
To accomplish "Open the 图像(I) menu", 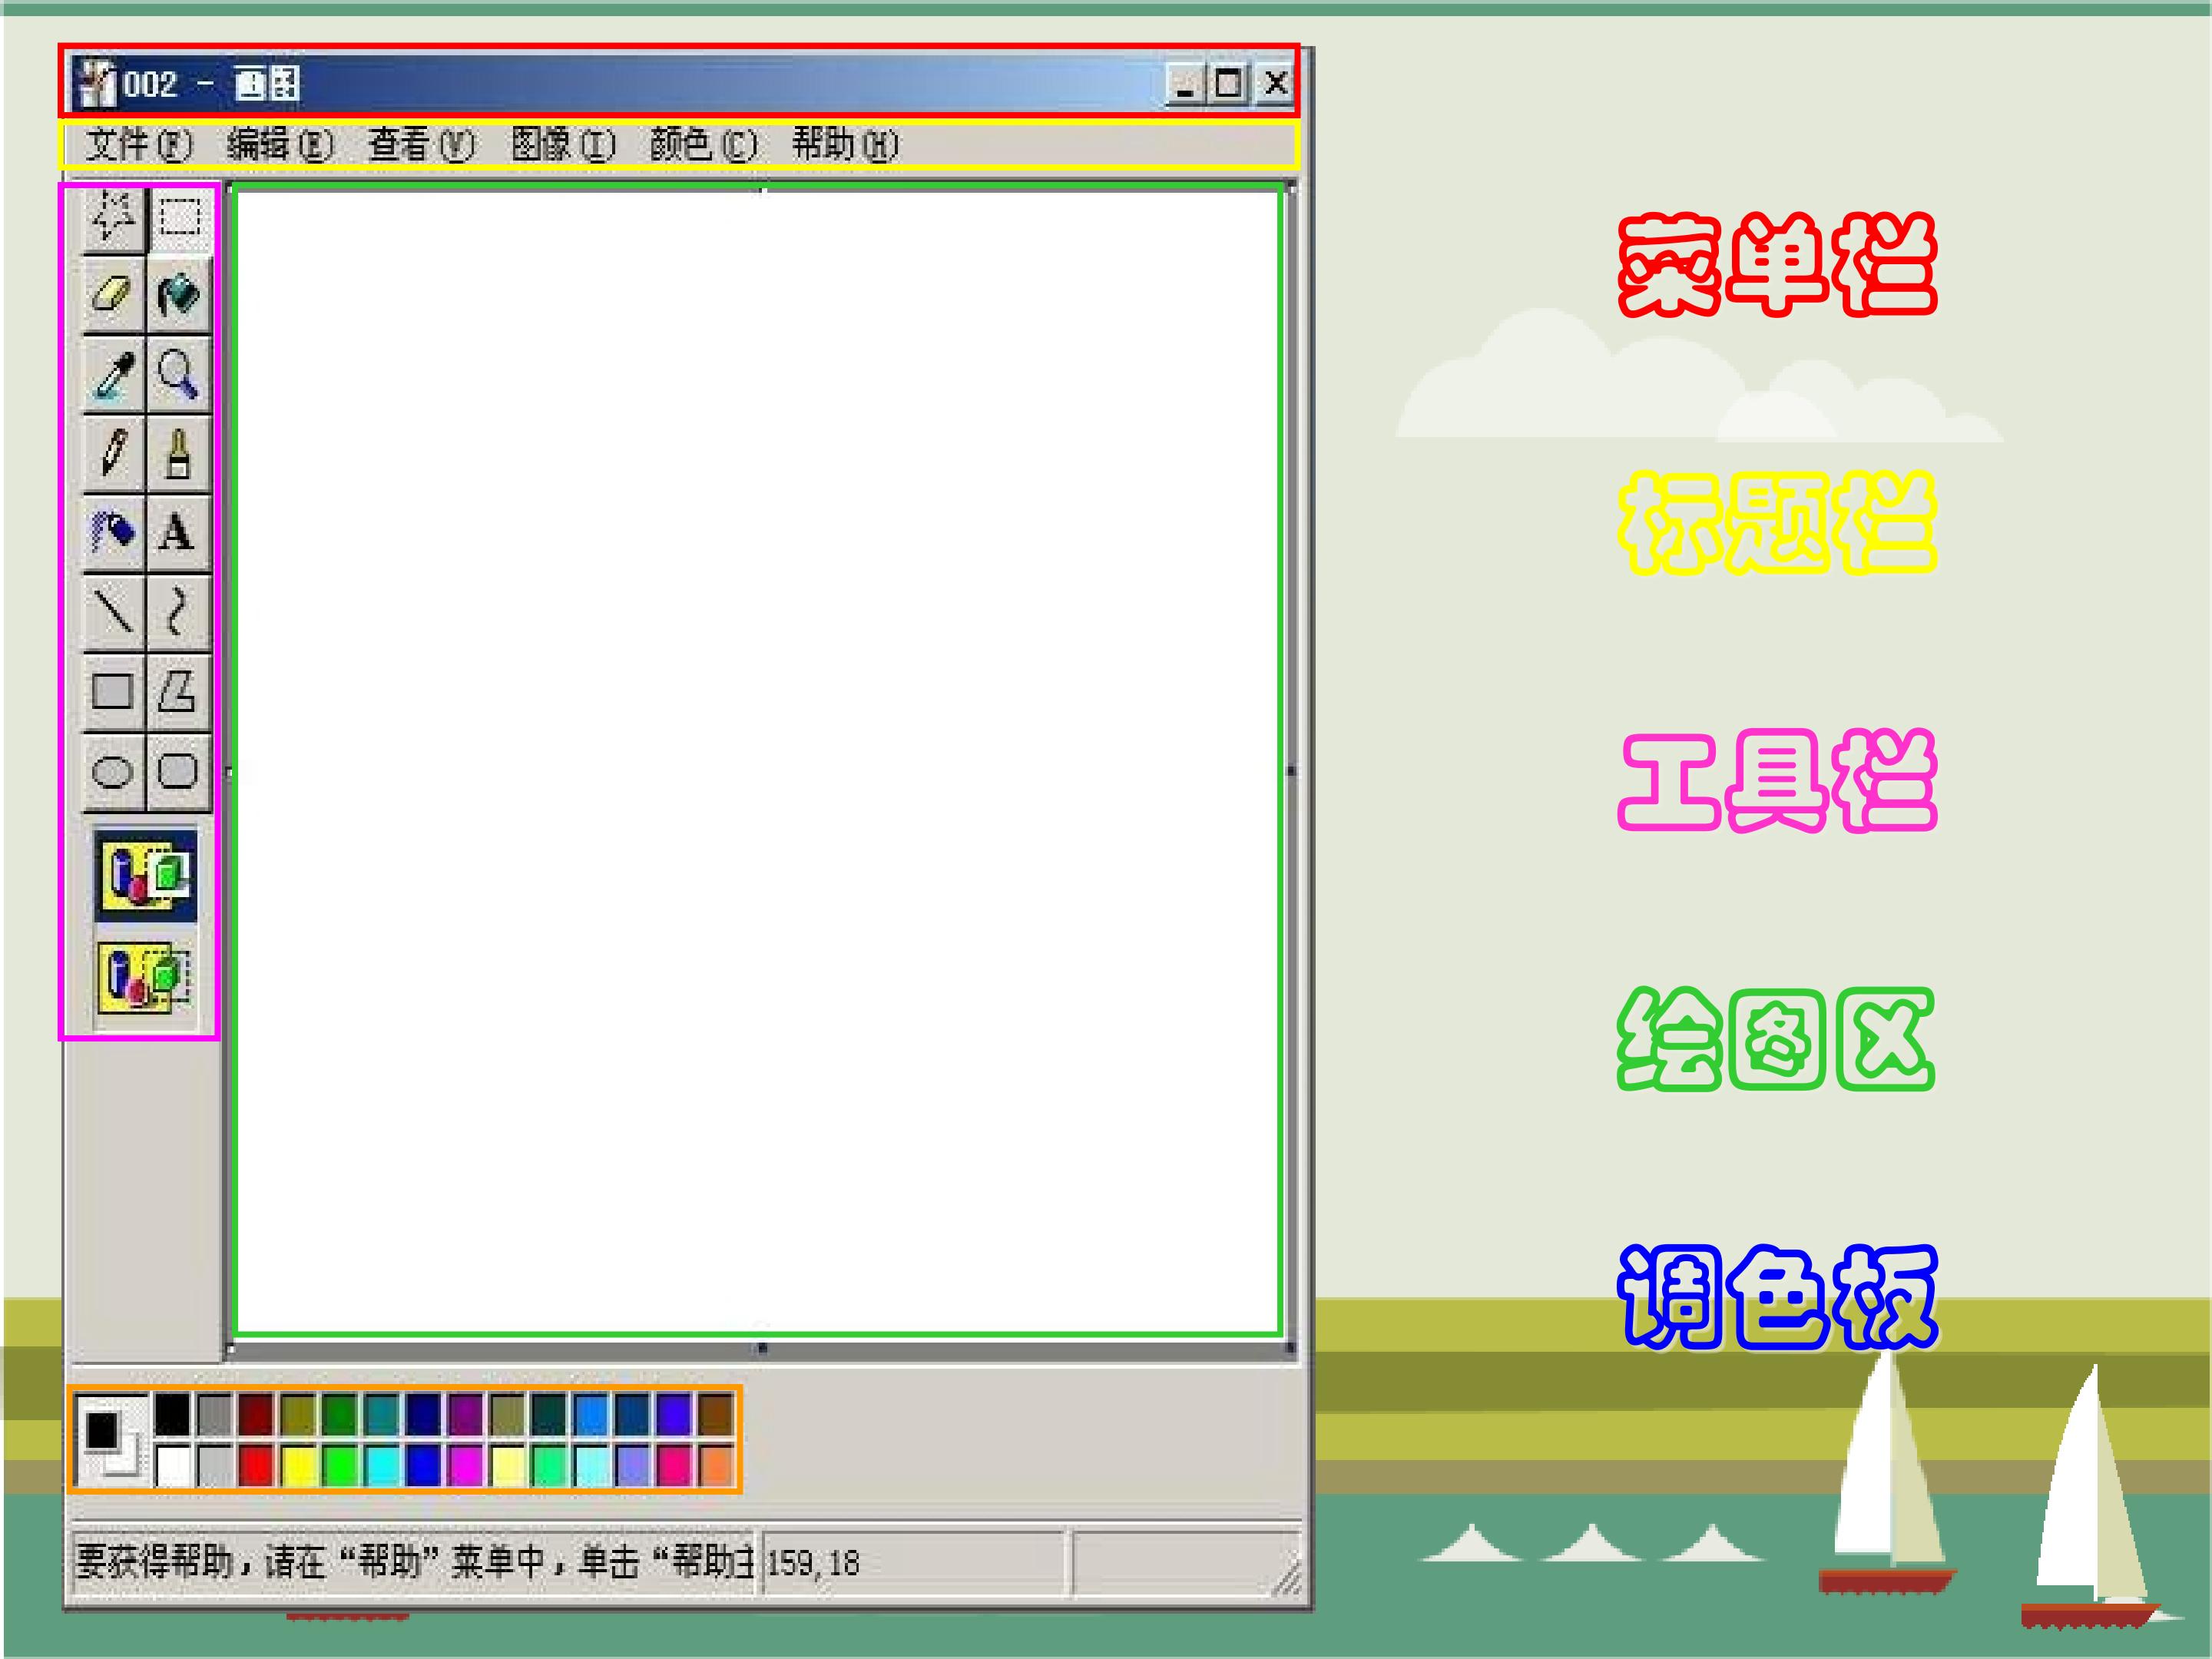I will (563, 145).
